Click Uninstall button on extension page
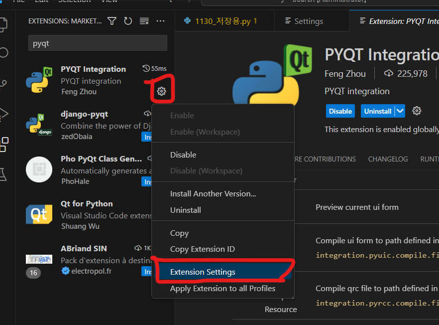Screen dimensions: 439x325 378,111
